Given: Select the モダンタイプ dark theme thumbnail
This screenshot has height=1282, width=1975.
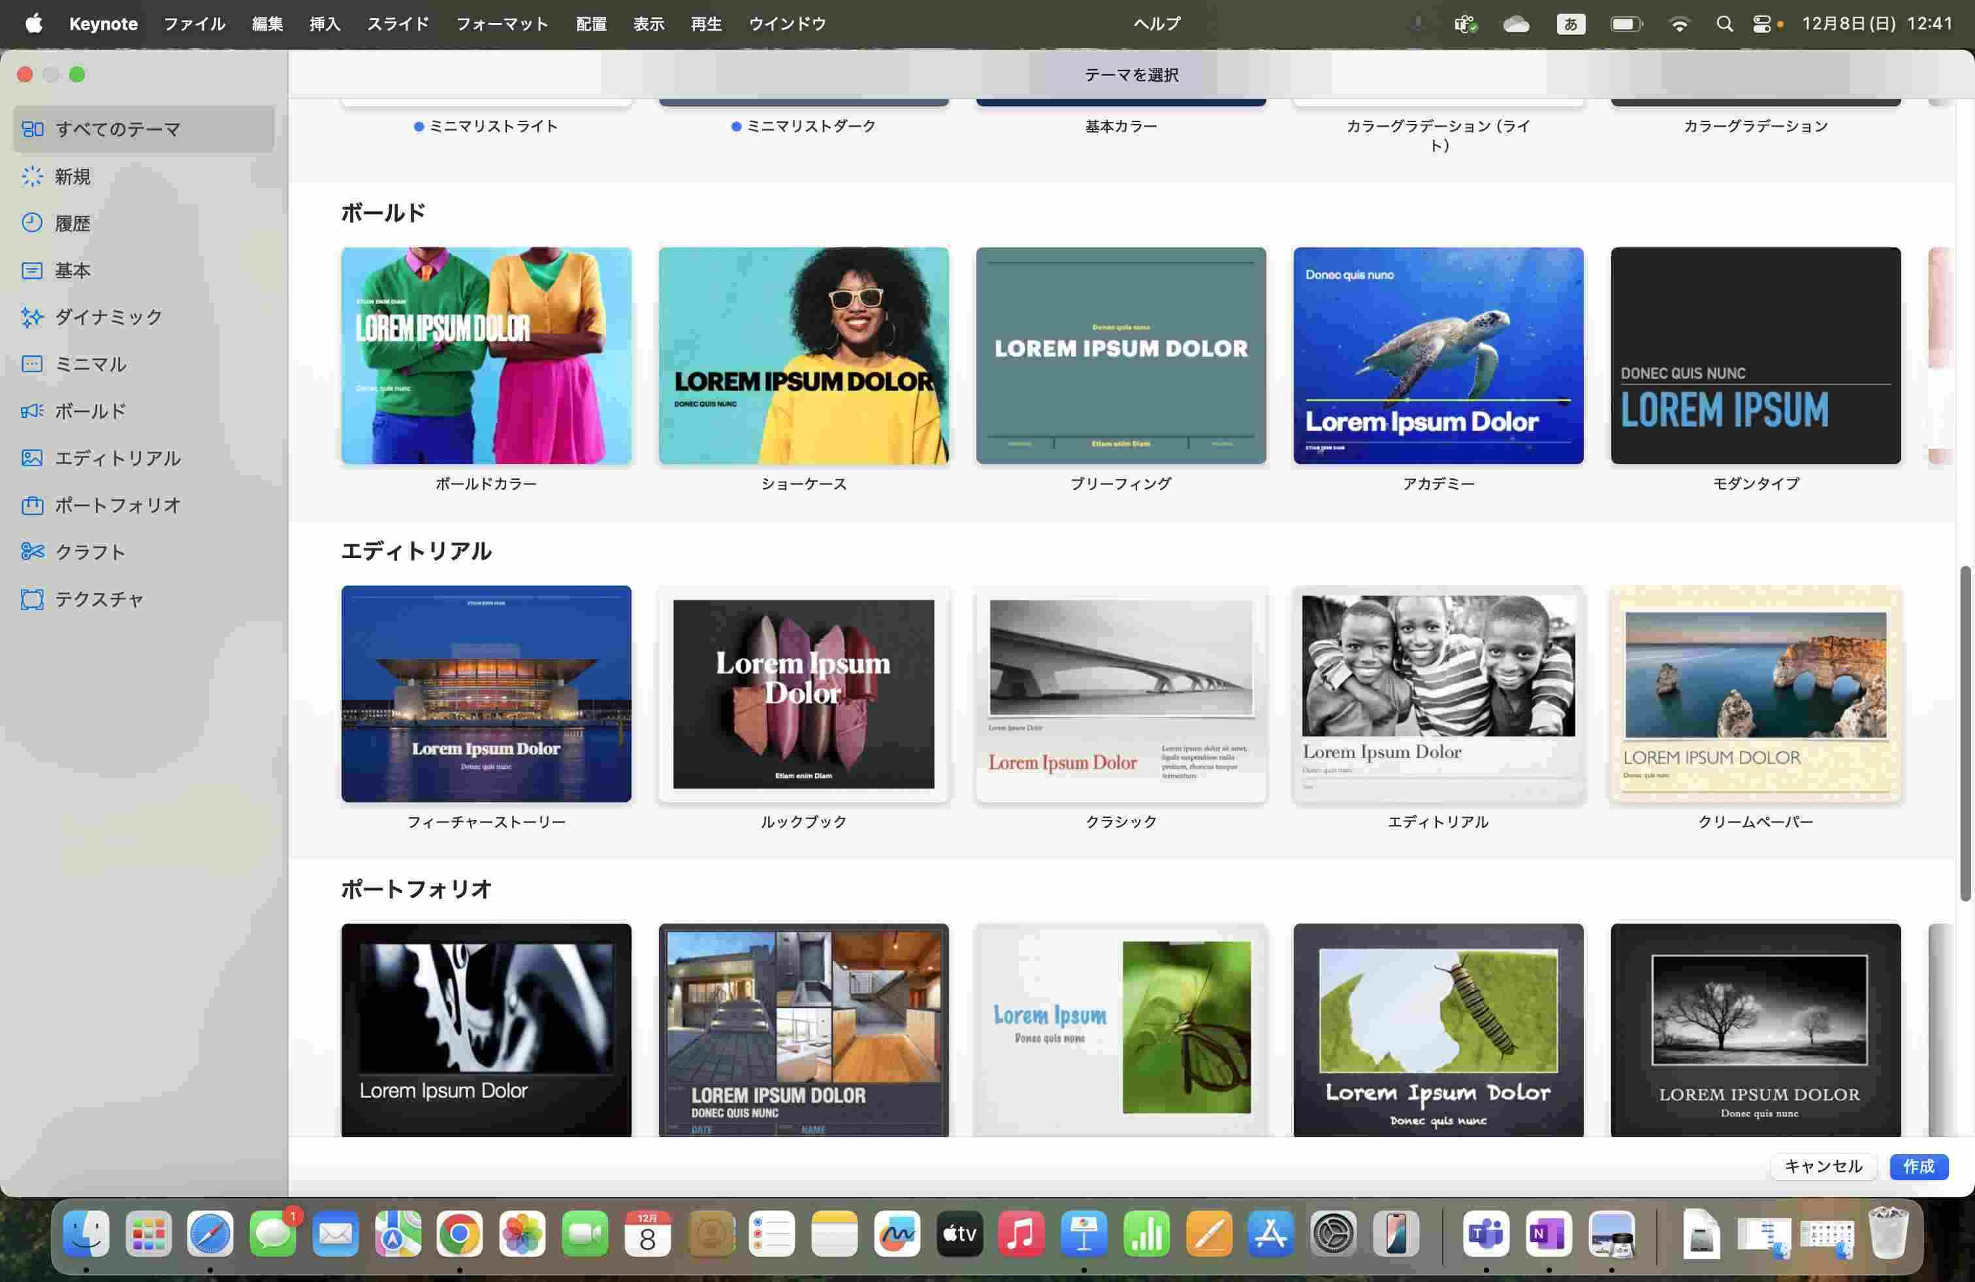Looking at the screenshot, I should [x=1756, y=356].
